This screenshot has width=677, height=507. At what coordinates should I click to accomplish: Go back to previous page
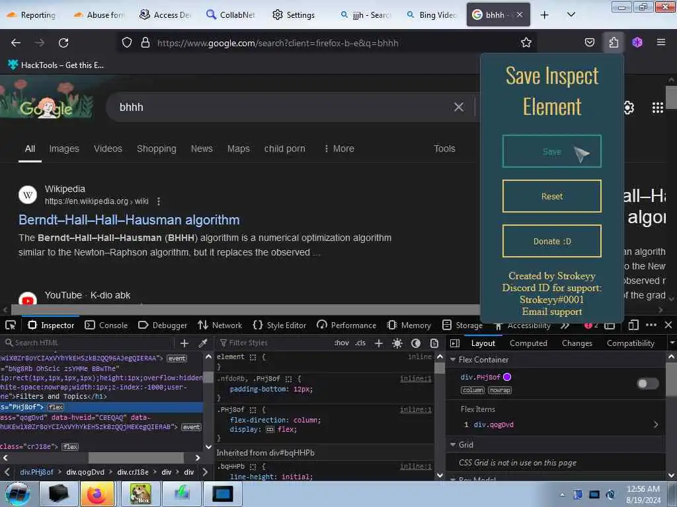pyautogui.click(x=16, y=43)
